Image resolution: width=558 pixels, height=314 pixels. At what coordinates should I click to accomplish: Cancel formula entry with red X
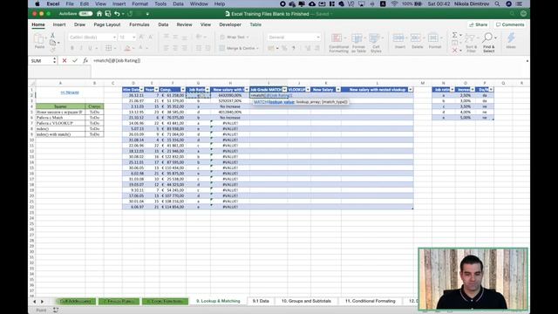(x=65, y=61)
